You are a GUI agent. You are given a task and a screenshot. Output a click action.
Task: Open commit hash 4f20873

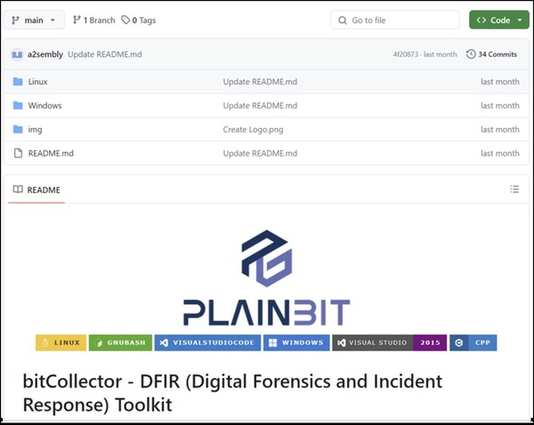click(408, 54)
